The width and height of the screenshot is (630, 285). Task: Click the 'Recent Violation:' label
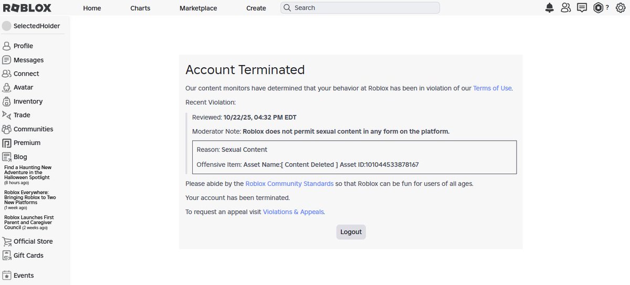pyautogui.click(x=211, y=102)
